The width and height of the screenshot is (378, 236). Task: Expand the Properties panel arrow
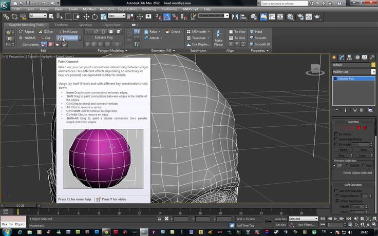268,51
